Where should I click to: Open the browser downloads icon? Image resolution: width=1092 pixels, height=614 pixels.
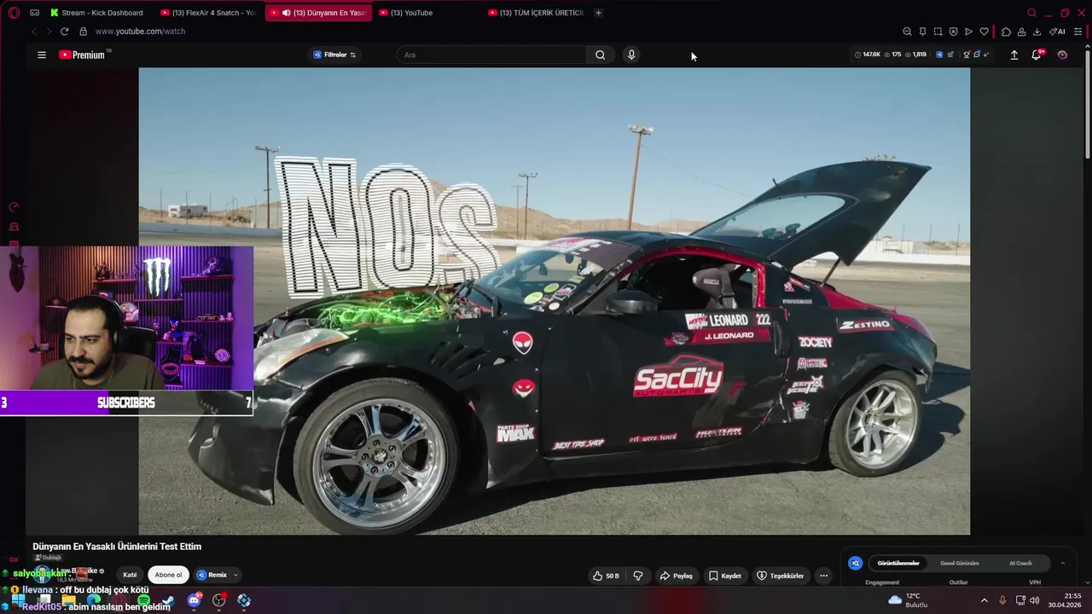click(x=1037, y=32)
